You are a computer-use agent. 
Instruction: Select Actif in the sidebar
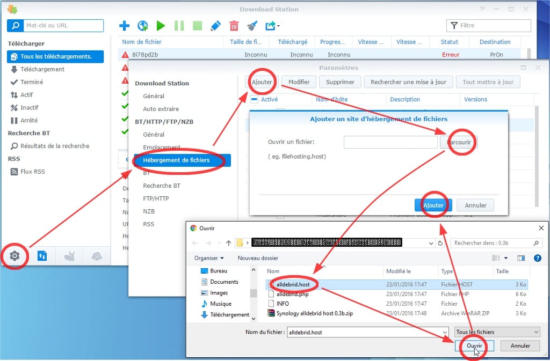pyautogui.click(x=26, y=95)
